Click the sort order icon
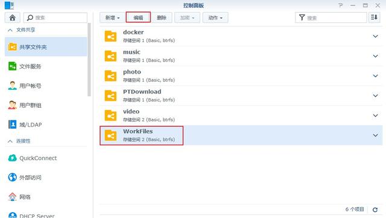The width and height of the screenshot is (386, 218). [x=374, y=17]
